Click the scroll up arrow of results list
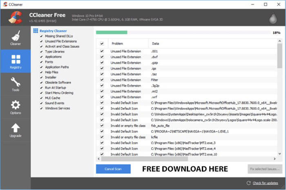Viewport: 286px width, 190px height. pyautogui.click(x=279, y=41)
